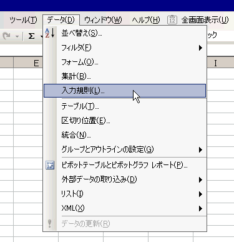Expand 外部データの取り込み submenu arrow
This screenshot has height=242, width=234.
click(x=200, y=179)
